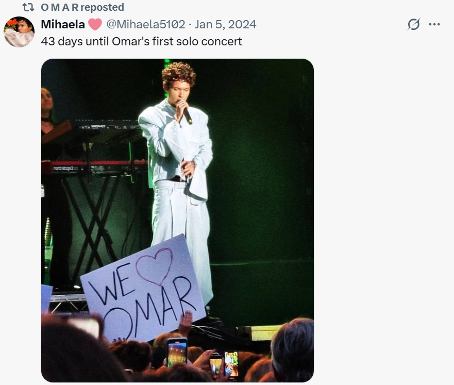Open the Mihaela display name link
Image resolution: width=454 pixels, height=385 pixels.
[x=63, y=24]
